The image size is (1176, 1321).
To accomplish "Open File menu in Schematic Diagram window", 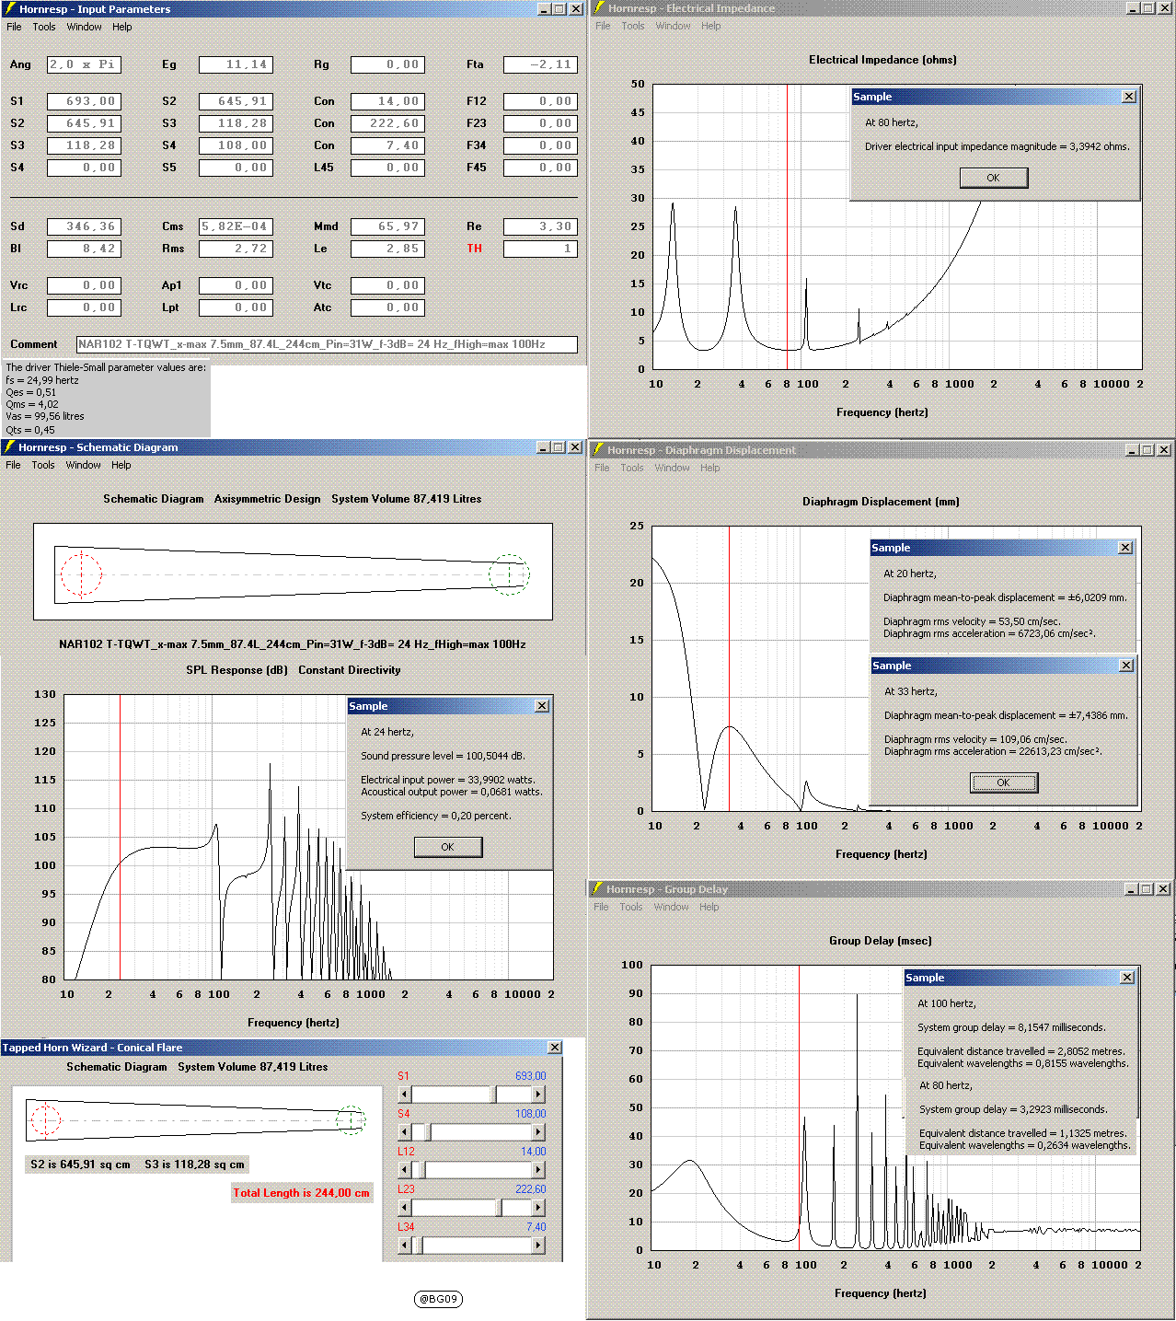I will click(x=13, y=465).
